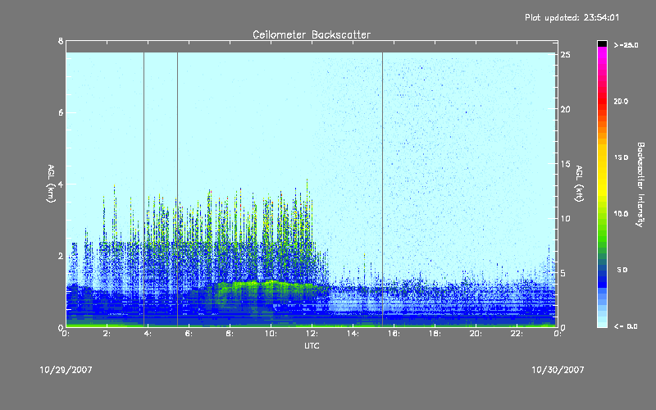Click the right kft axis label '10'

tap(566, 218)
